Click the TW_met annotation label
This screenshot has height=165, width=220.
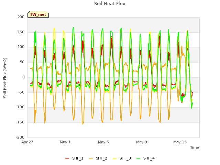[x=38, y=14]
